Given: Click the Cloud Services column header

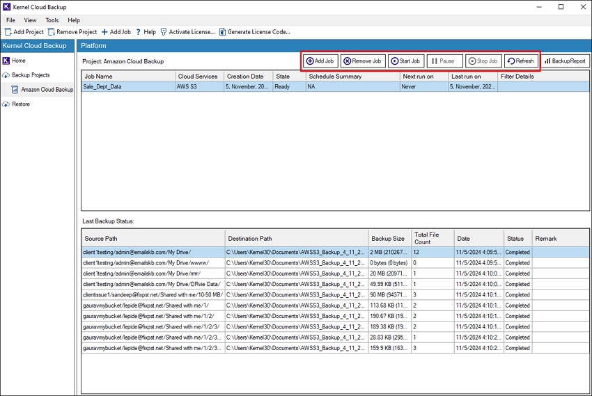Looking at the screenshot, I should pyautogui.click(x=199, y=76).
